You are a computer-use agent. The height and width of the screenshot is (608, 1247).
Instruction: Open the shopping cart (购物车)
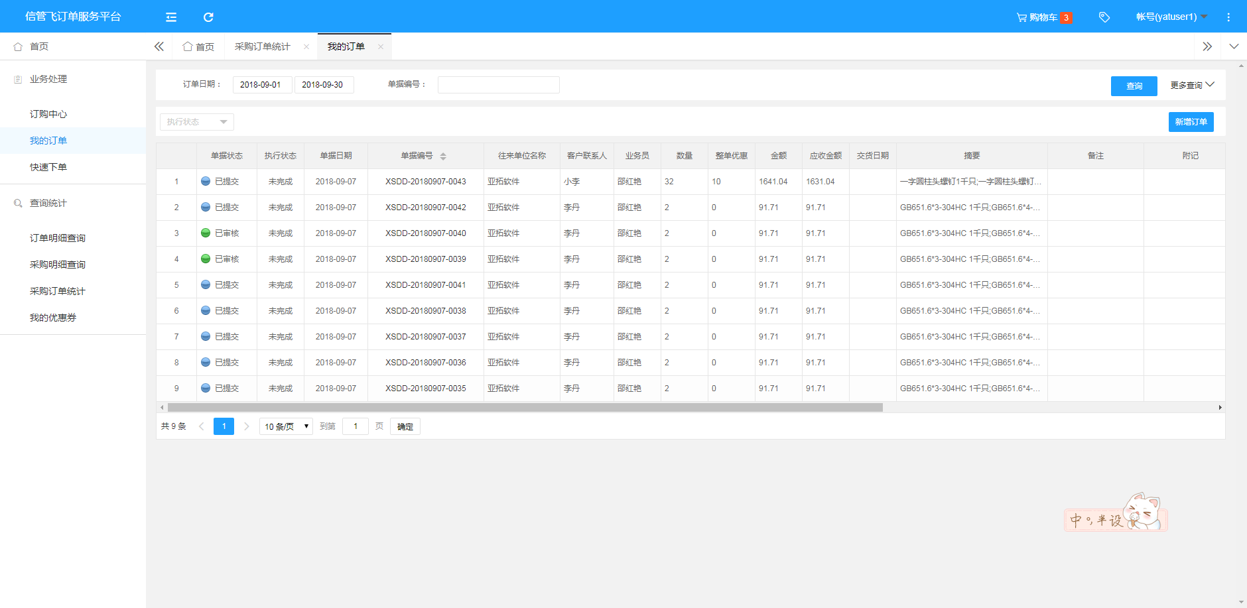pos(1044,17)
